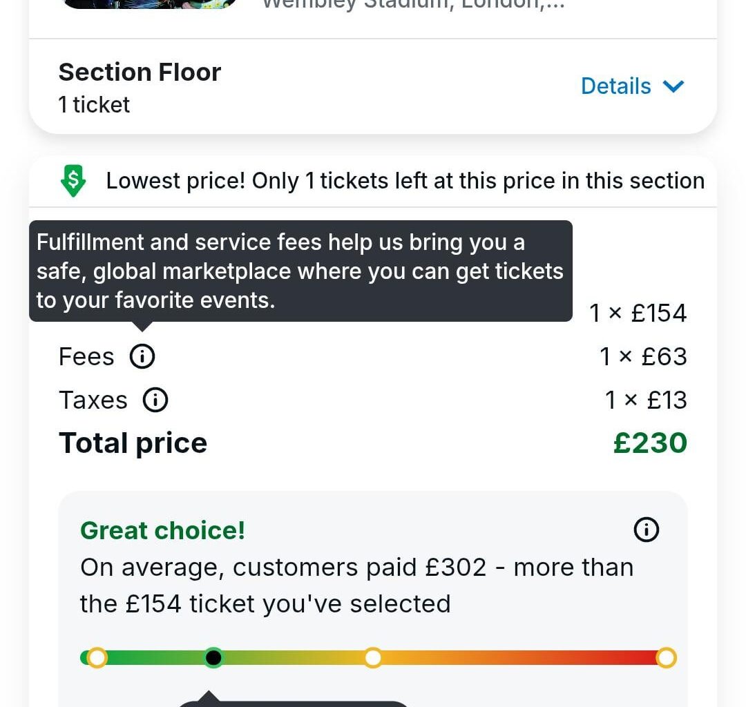Click the green lowest-price dollar icon
Image resolution: width=746 pixels, height=707 pixels.
coord(73,181)
